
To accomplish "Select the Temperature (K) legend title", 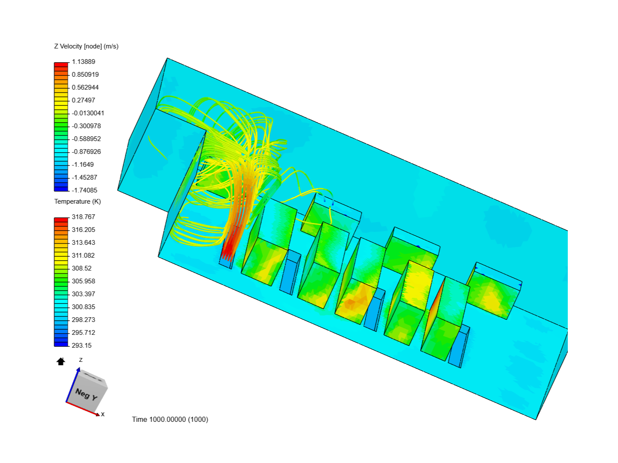I will tap(78, 201).
